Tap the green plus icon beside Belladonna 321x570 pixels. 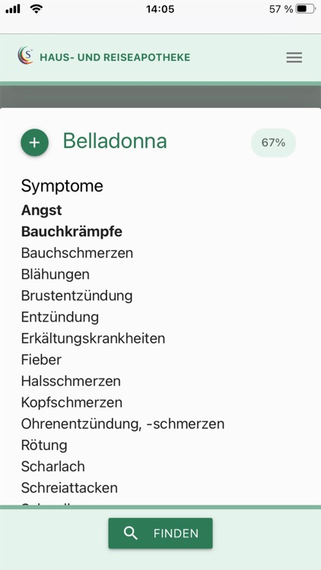tap(34, 143)
